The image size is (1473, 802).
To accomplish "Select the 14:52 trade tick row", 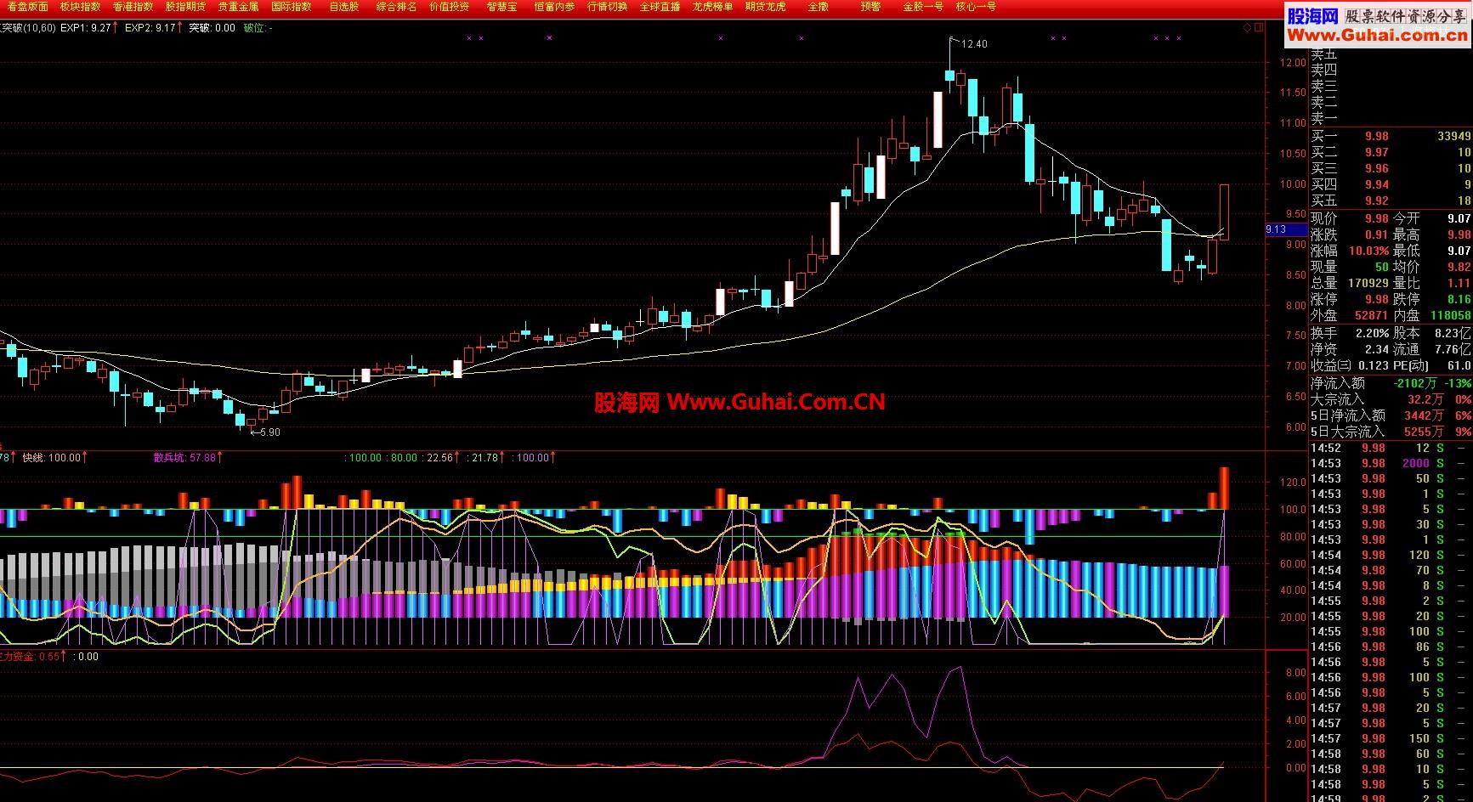I will point(1391,448).
